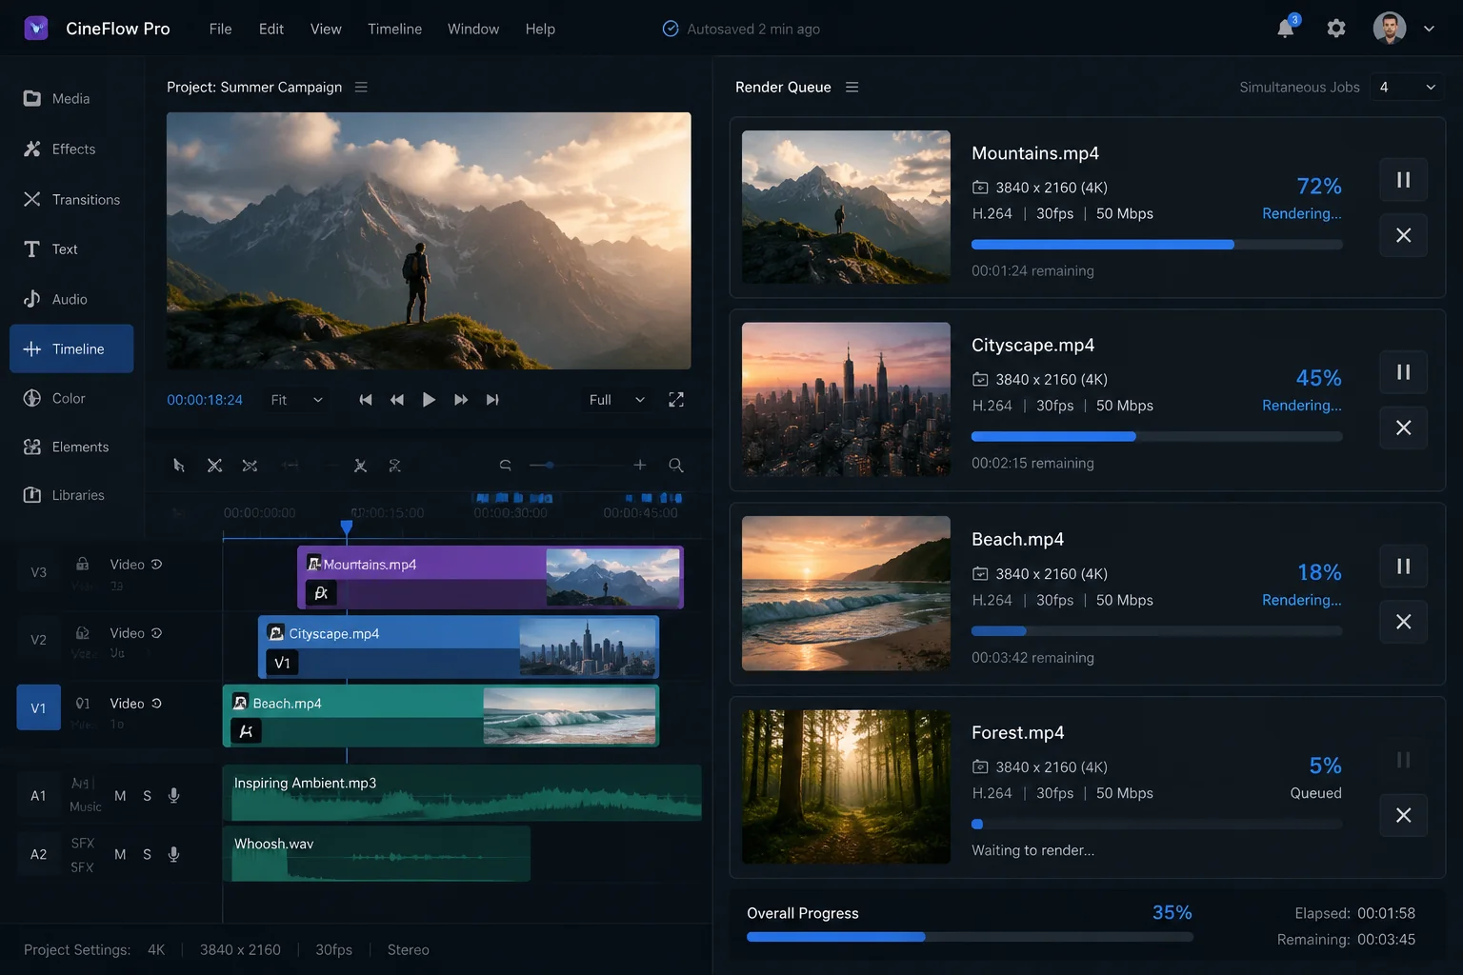Toggle lock on the V3 video track
This screenshot has height=975, width=1463.
83,564
